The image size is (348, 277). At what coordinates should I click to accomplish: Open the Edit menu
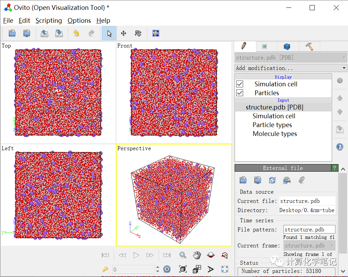tap(24, 21)
